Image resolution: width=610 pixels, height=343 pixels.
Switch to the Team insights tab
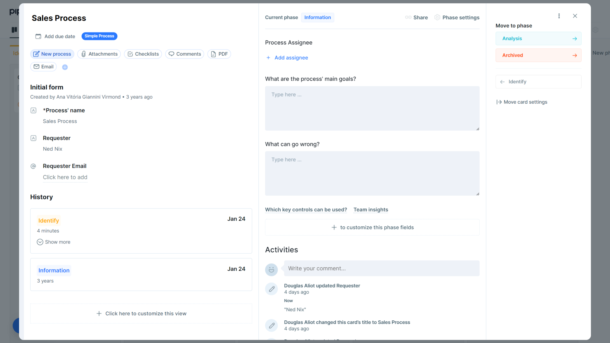pyautogui.click(x=371, y=210)
